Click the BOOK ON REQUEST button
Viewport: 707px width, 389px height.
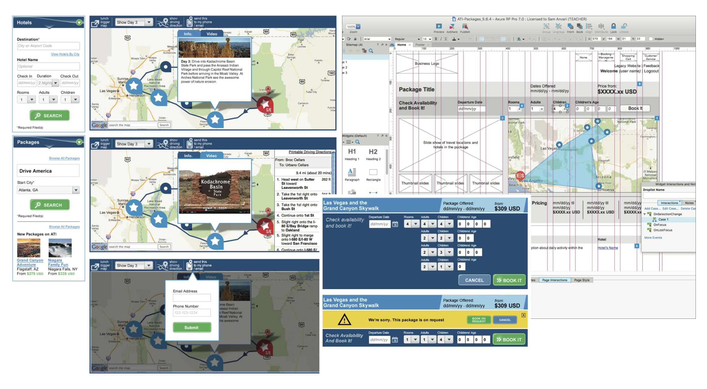click(479, 320)
